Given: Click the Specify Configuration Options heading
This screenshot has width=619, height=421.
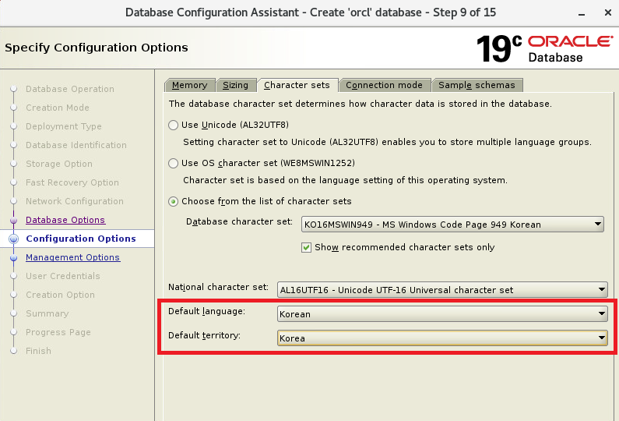Looking at the screenshot, I should pos(97,48).
